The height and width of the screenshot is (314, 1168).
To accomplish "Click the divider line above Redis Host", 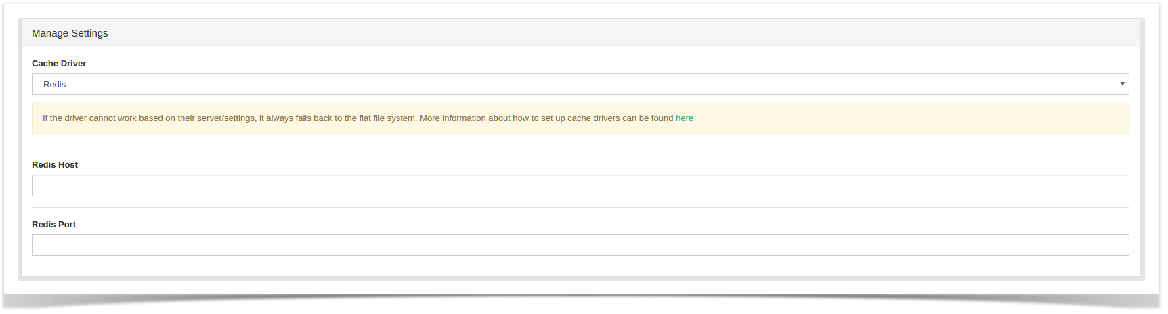I will coord(580,148).
